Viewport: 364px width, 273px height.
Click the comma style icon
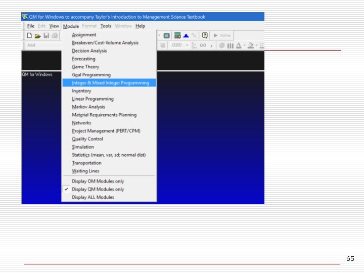tap(211, 45)
